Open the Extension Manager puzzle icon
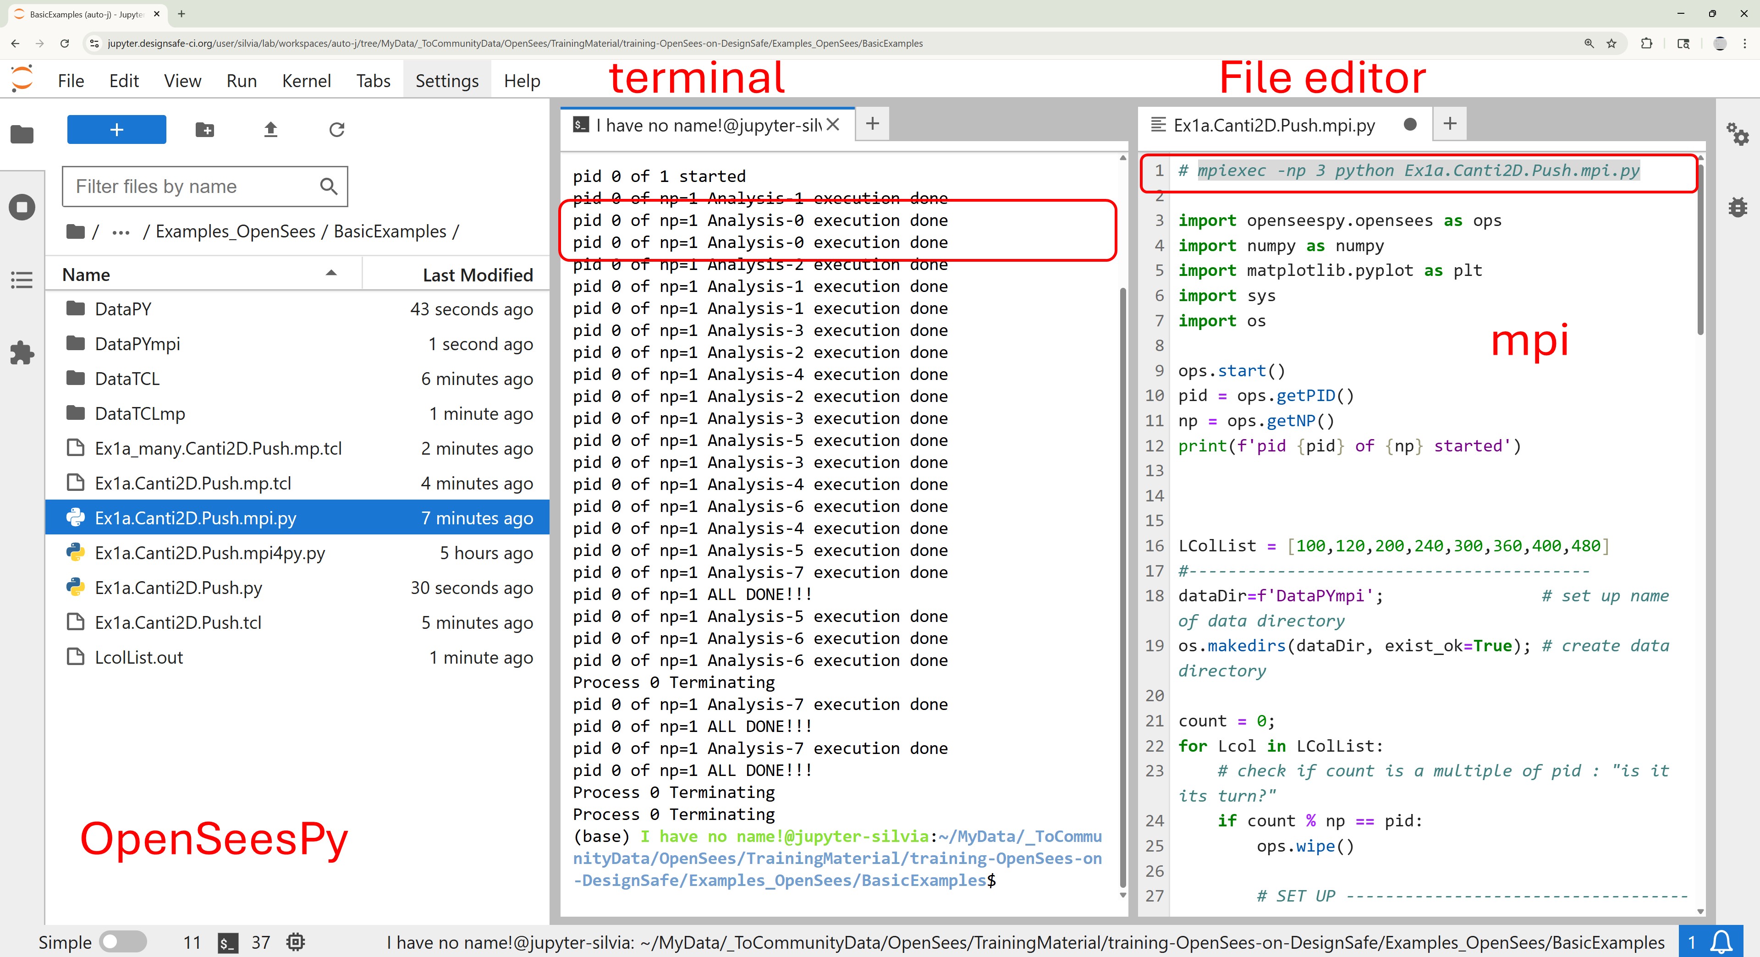 click(22, 353)
